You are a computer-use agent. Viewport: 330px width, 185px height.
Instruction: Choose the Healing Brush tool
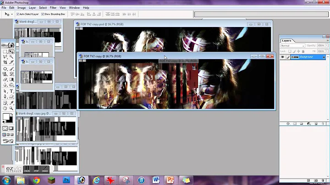[x=5, y=69]
